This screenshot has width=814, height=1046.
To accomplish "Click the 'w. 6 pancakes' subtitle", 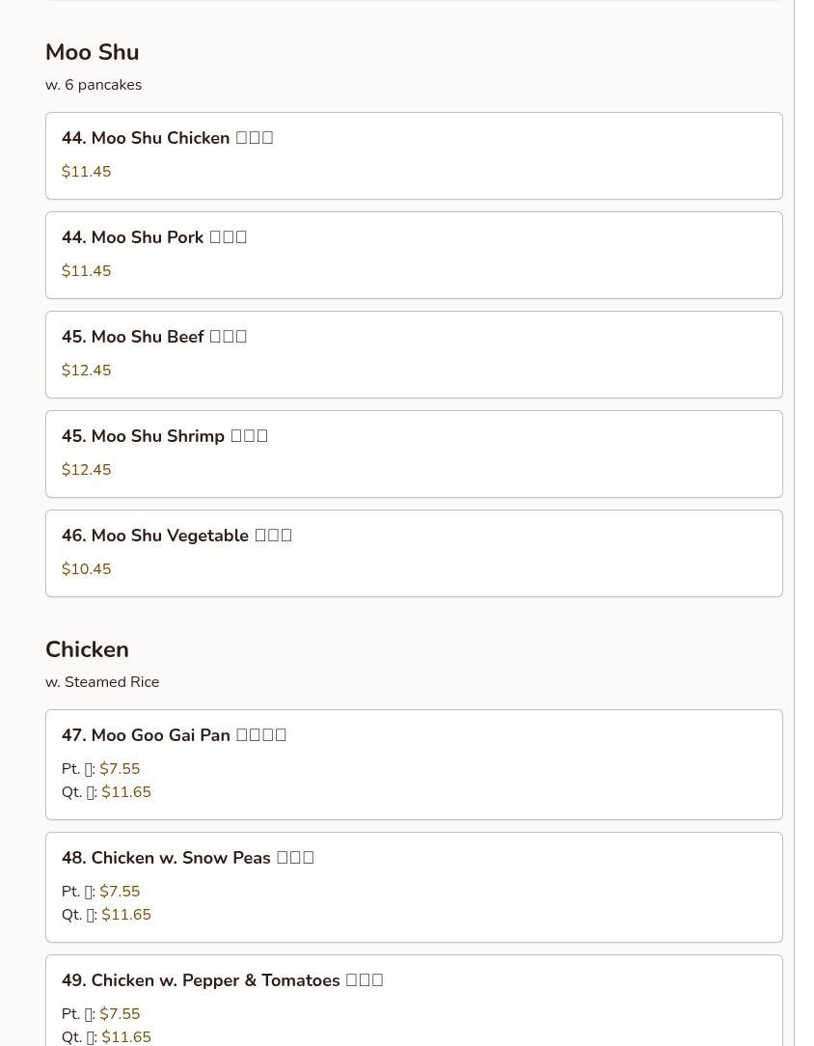I will point(94,85).
